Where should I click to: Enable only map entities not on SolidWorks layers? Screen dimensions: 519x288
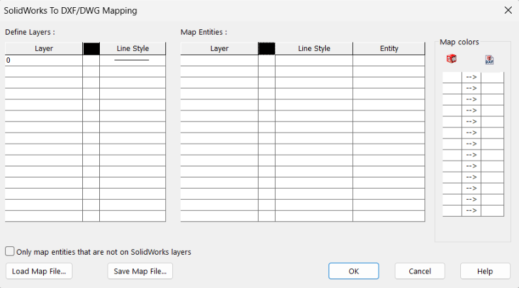pyautogui.click(x=10, y=251)
